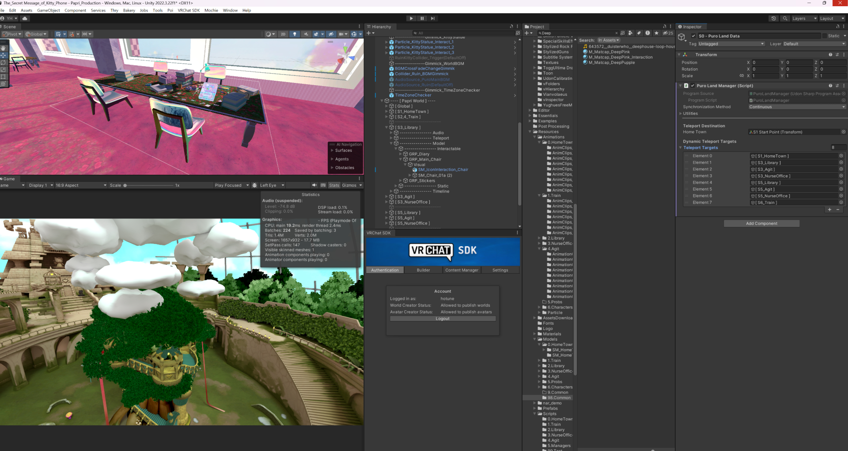The height and width of the screenshot is (451, 848).
Task: Open Unity cloud services icon
Action: pyautogui.click(x=25, y=19)
